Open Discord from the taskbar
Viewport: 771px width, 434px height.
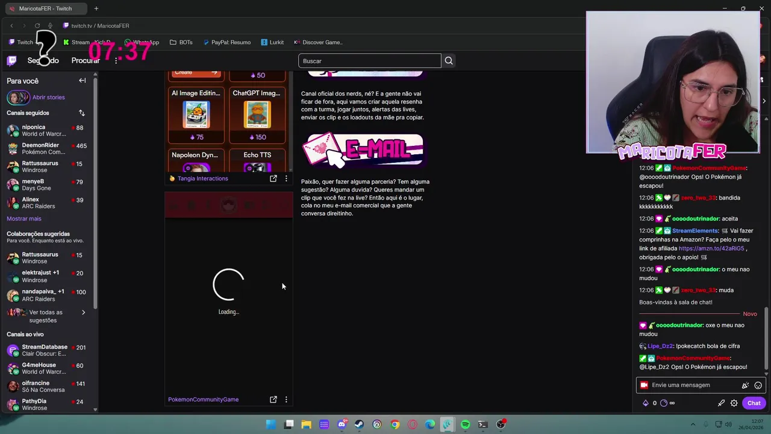click(x=342, y=424)
